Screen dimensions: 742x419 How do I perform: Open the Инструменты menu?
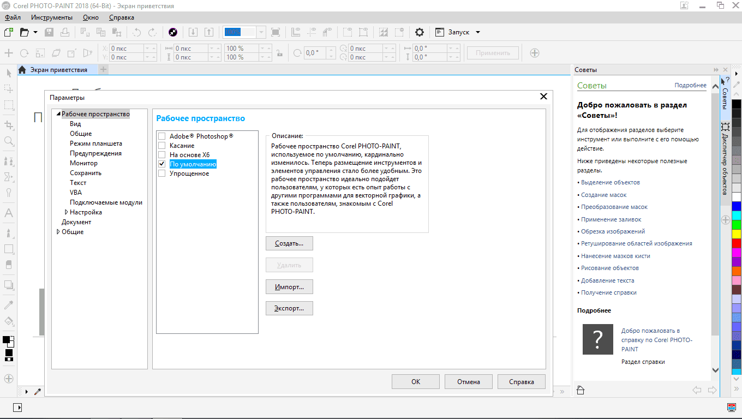tap(52, 17)
